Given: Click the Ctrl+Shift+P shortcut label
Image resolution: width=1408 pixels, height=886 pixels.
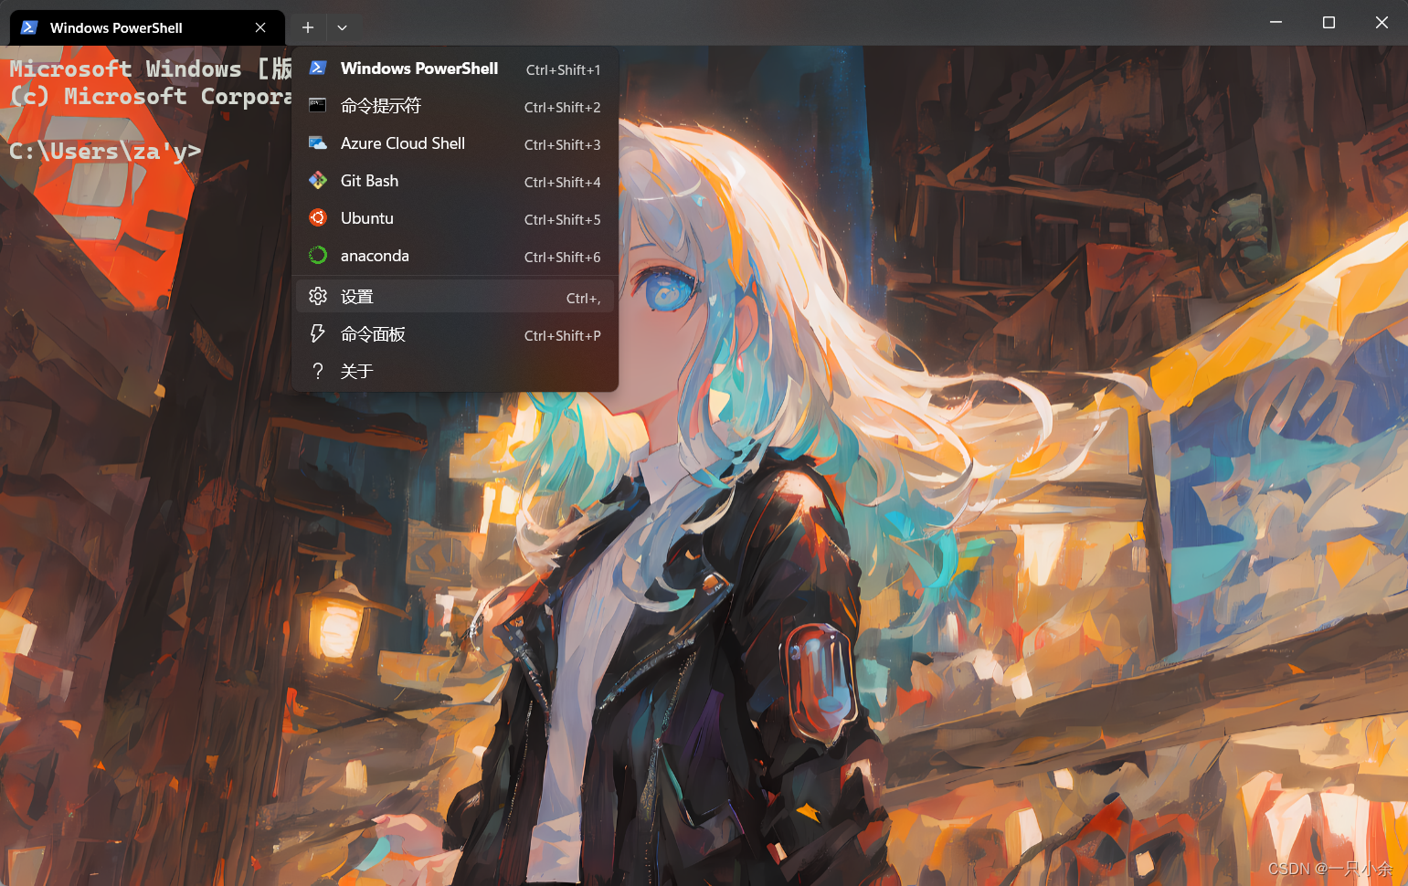Looking at the screenshot, I should (562, 335).
